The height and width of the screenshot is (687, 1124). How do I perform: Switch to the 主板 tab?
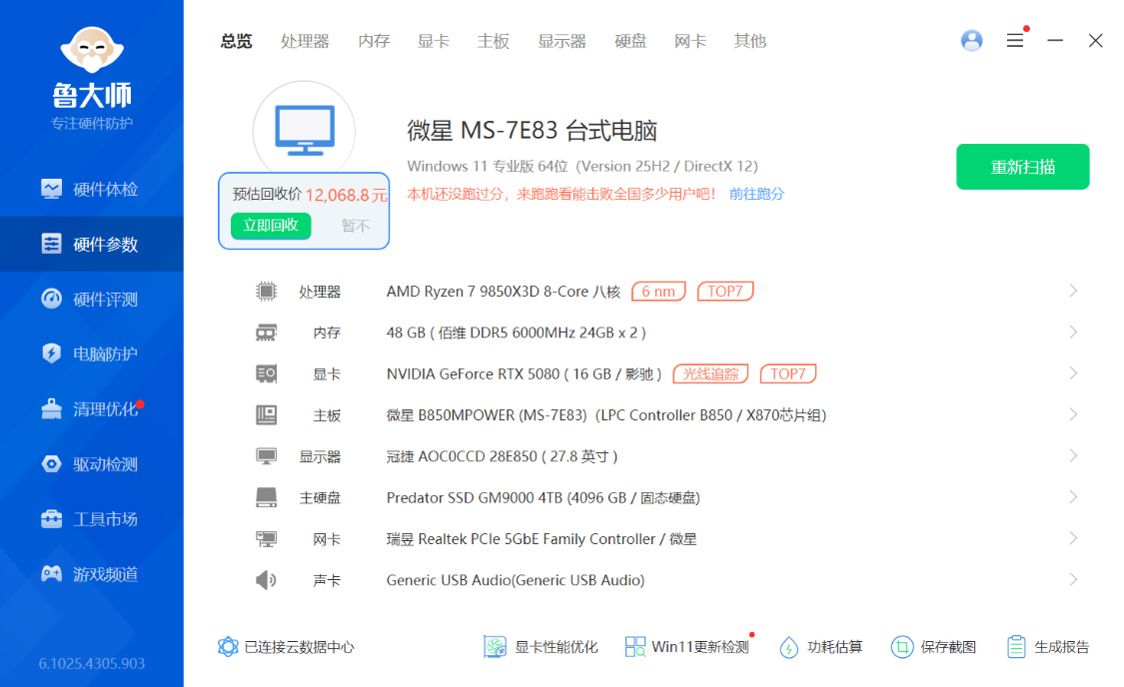click(494, 41)
